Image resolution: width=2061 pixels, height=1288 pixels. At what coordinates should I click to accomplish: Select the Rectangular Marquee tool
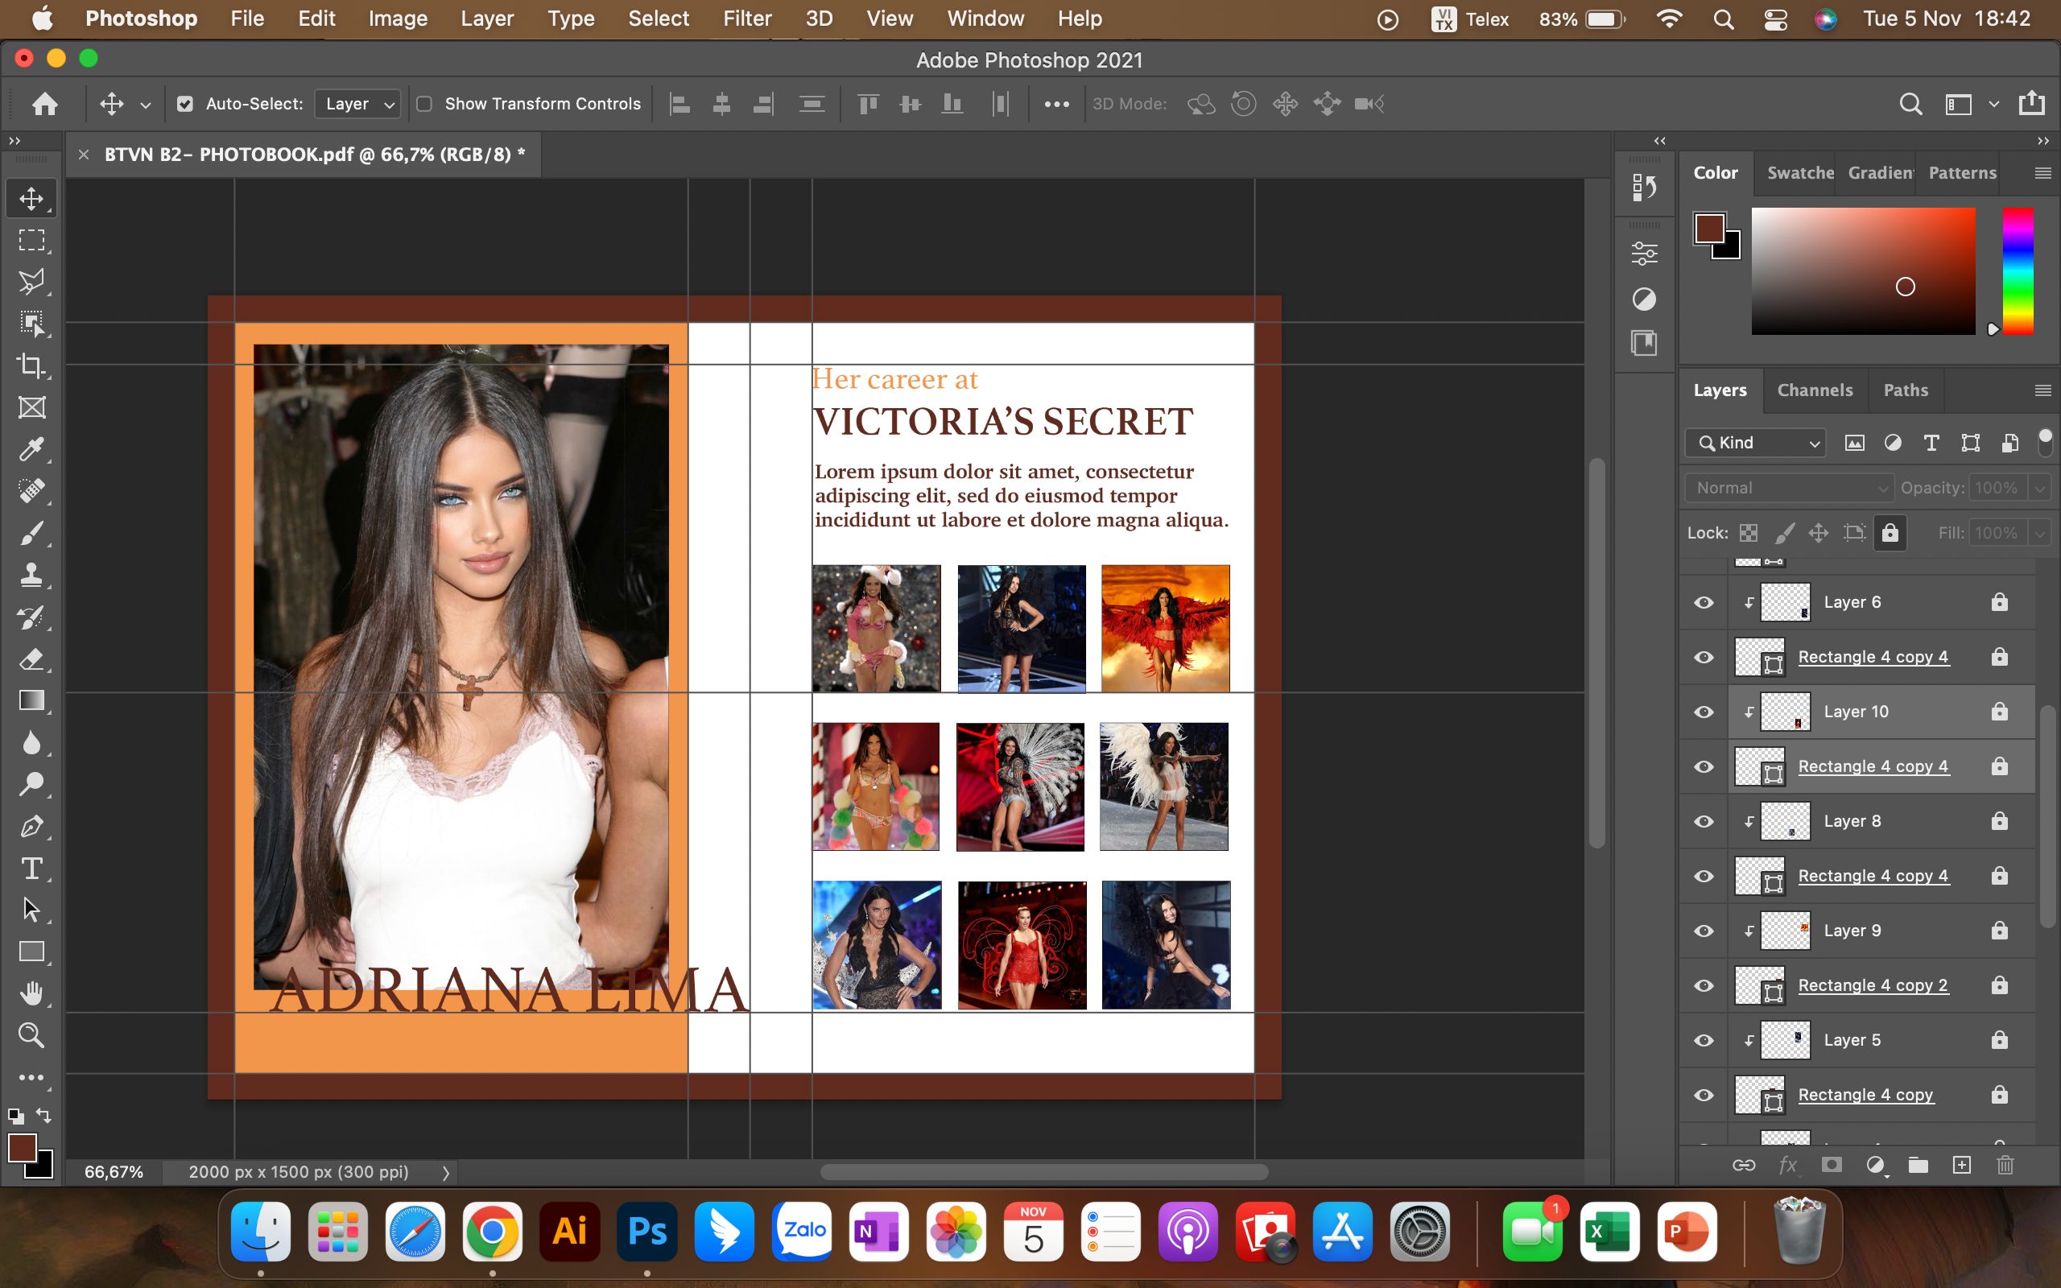[31, 240]
